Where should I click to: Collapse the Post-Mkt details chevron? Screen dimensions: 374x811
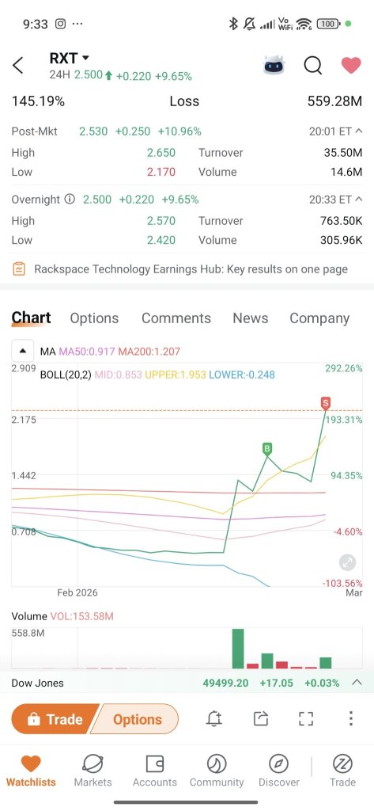359,131
